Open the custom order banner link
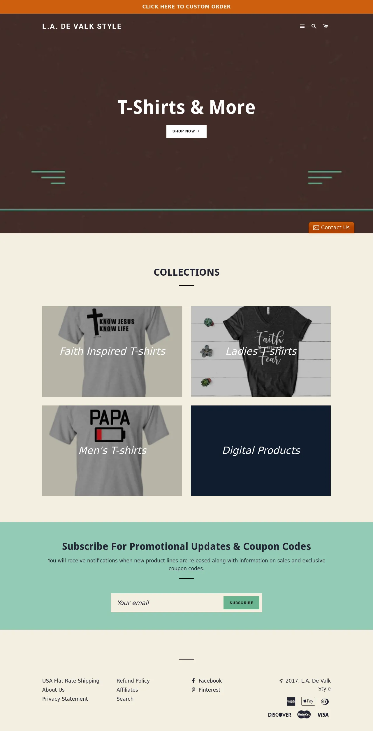The height and width of the screenshot is (731, 373). click(x=186, y=7)
